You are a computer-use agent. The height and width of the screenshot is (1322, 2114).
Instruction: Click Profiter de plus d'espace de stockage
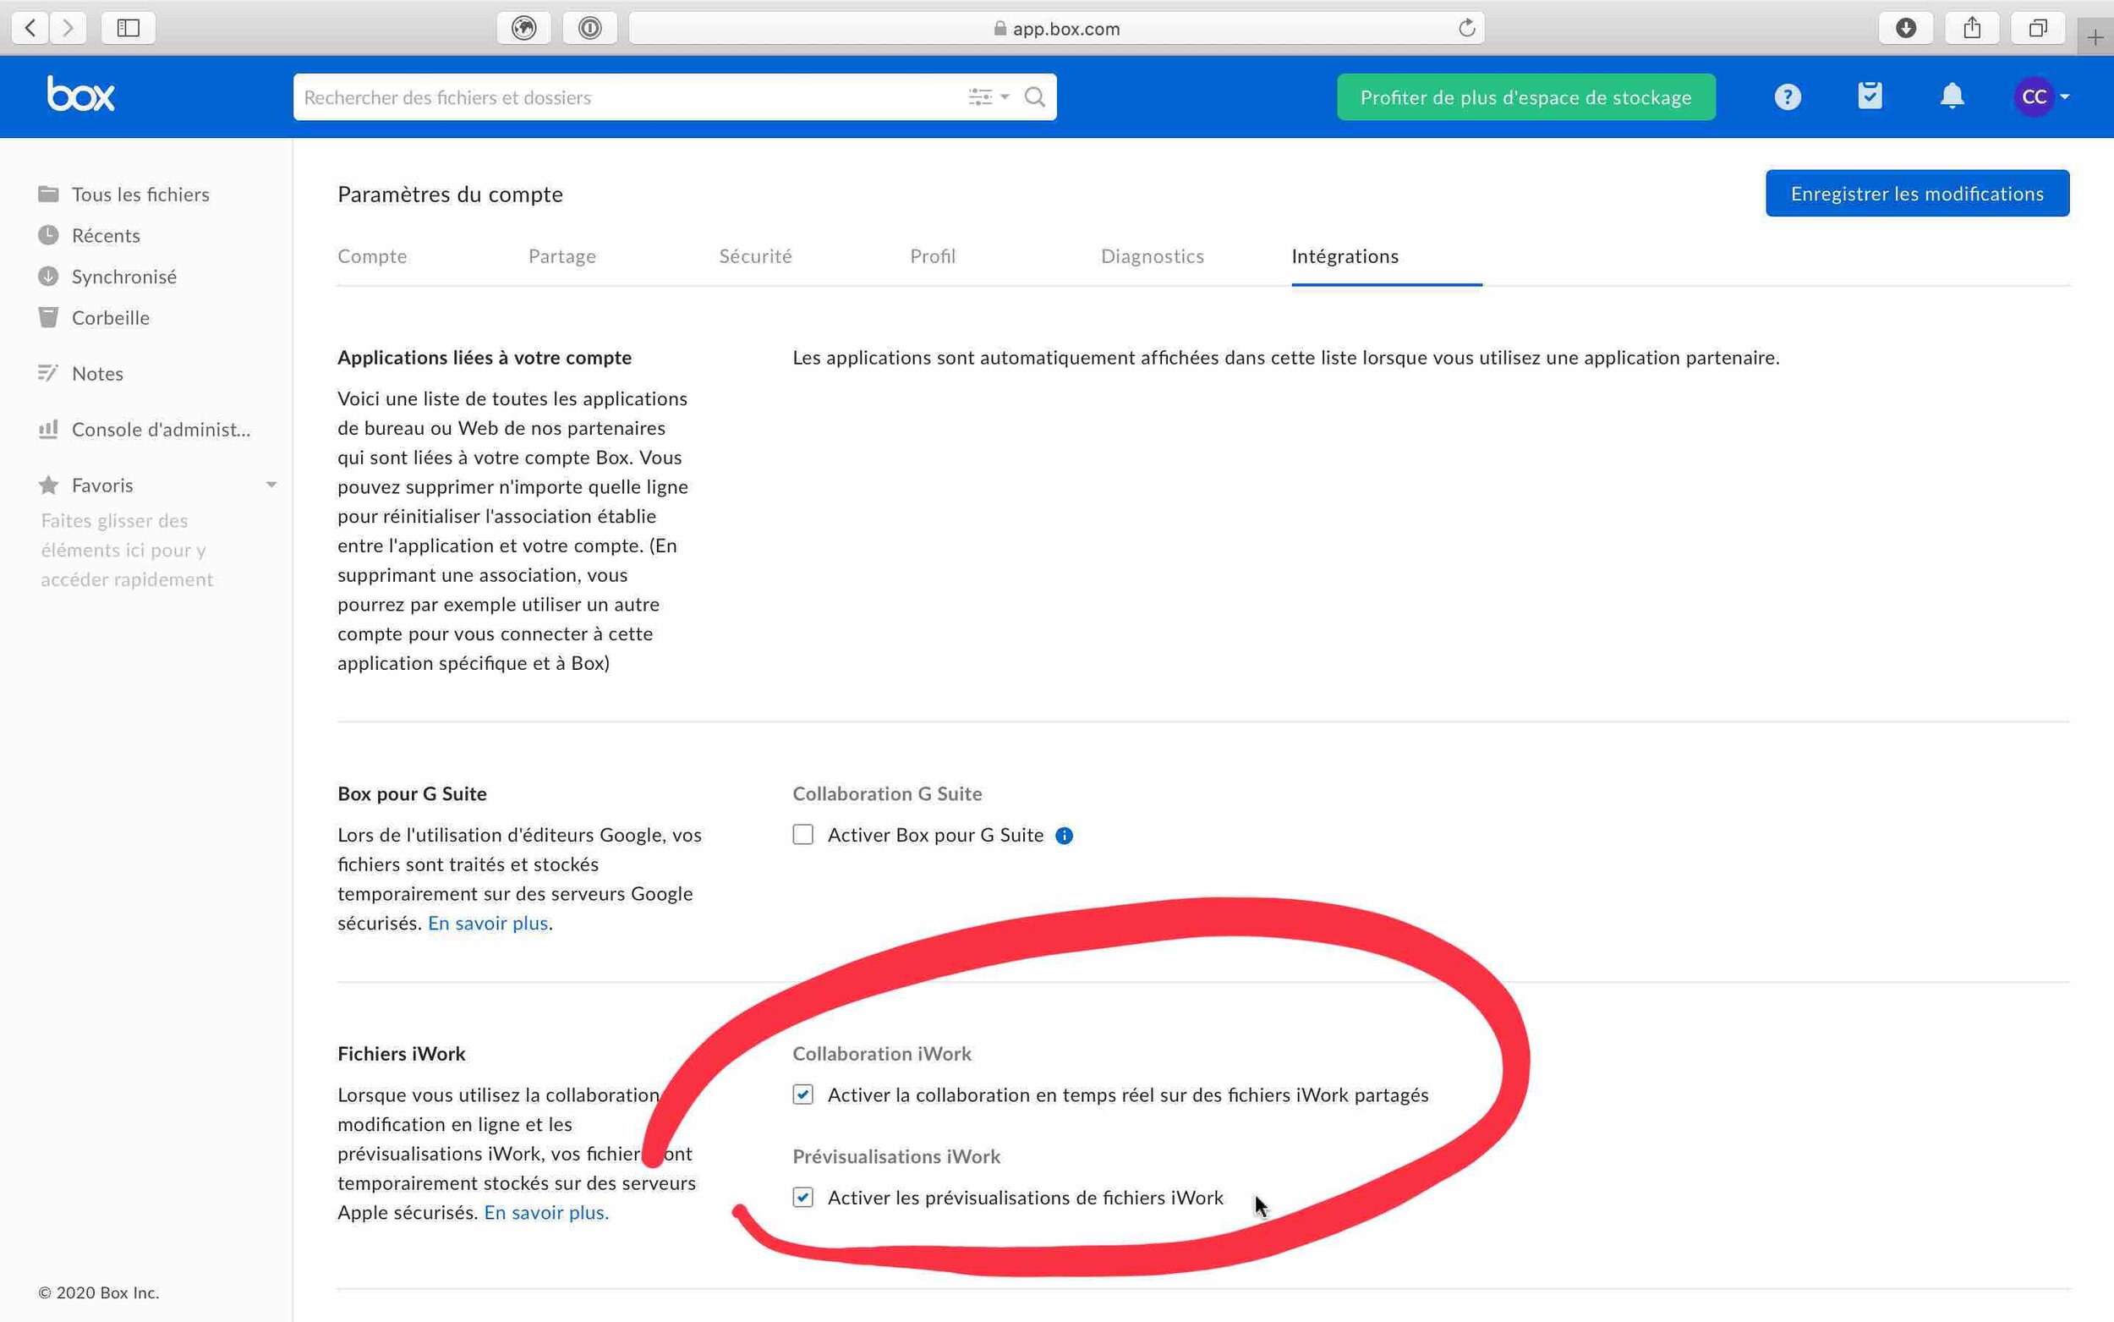tap(1525, 97)
